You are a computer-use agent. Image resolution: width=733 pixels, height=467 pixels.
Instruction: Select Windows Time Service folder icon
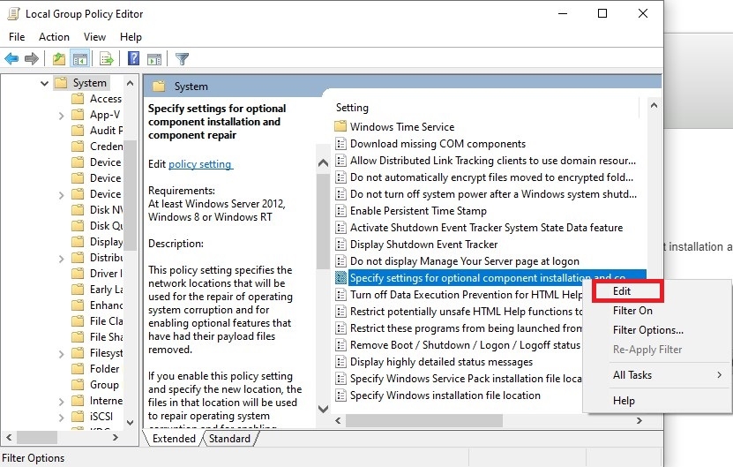[x=340, y=126]
